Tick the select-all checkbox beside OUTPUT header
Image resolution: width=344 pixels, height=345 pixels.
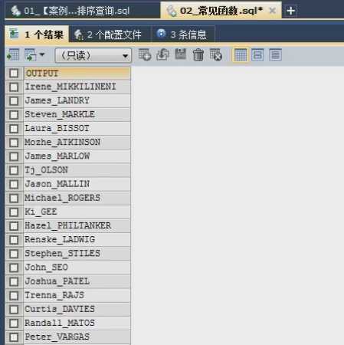point(14,74)
